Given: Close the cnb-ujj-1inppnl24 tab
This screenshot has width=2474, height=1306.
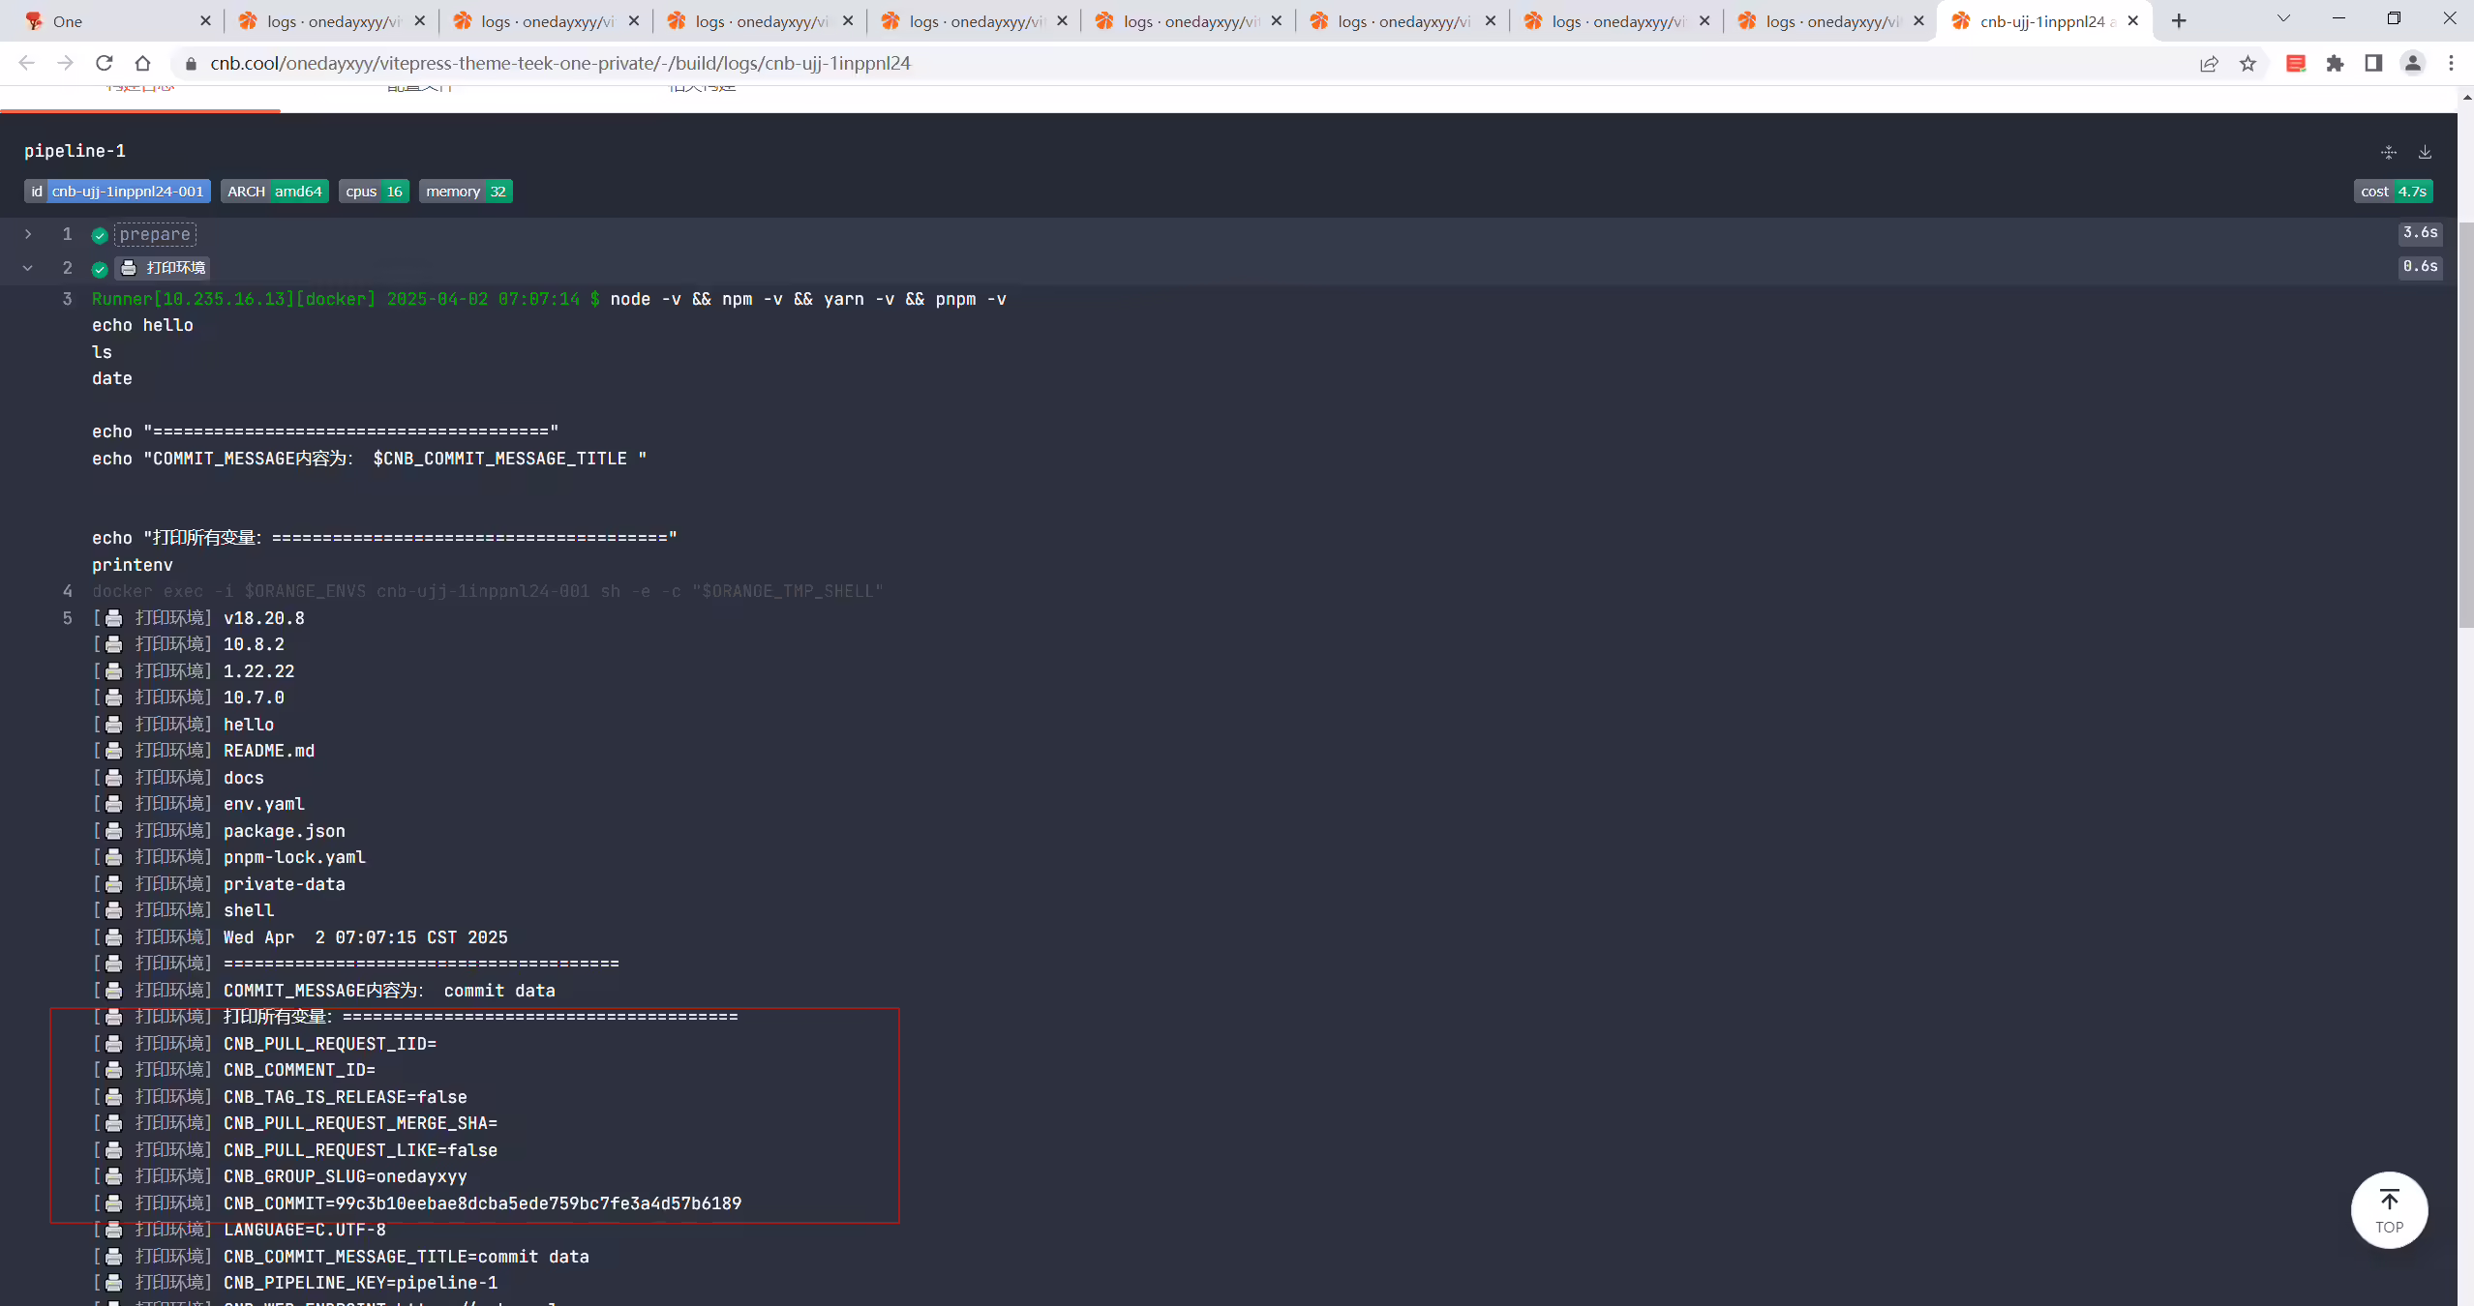Looking at the screenshot, I should point(2132,21).
